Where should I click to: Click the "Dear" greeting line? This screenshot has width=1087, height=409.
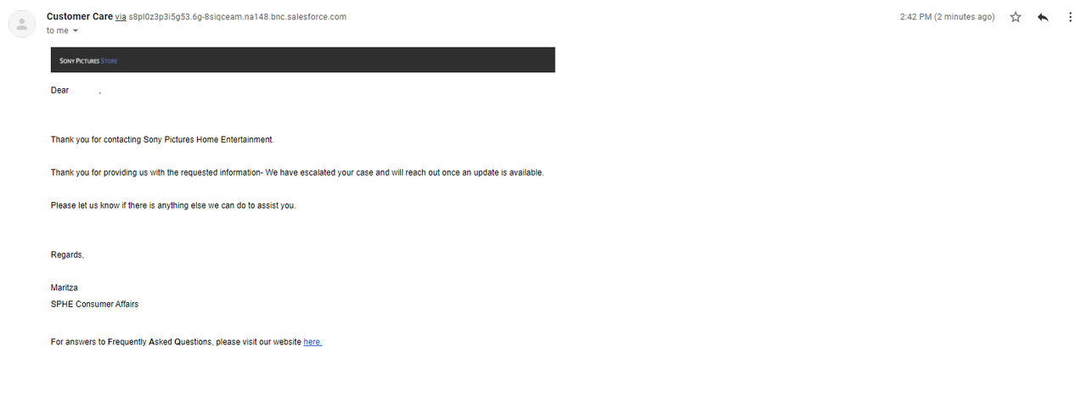(76, 90)
